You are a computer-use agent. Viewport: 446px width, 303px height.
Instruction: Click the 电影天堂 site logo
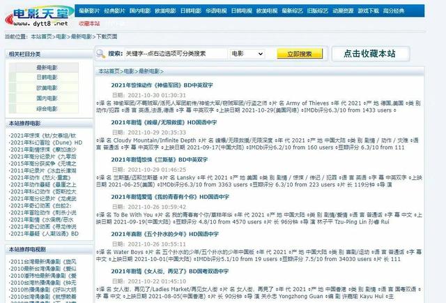(39, 17)
